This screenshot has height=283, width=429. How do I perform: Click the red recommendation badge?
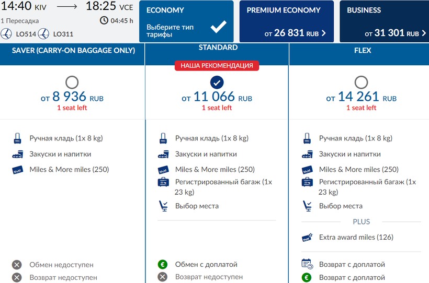click(217, 66)
